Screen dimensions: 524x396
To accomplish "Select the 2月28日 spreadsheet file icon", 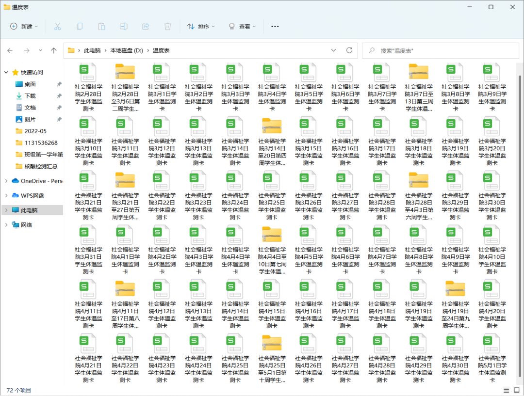I will pos(88,72).
